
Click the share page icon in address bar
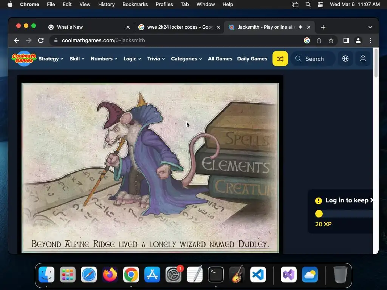319,40
